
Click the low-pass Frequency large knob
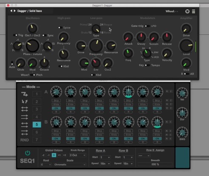click(96, 45)
